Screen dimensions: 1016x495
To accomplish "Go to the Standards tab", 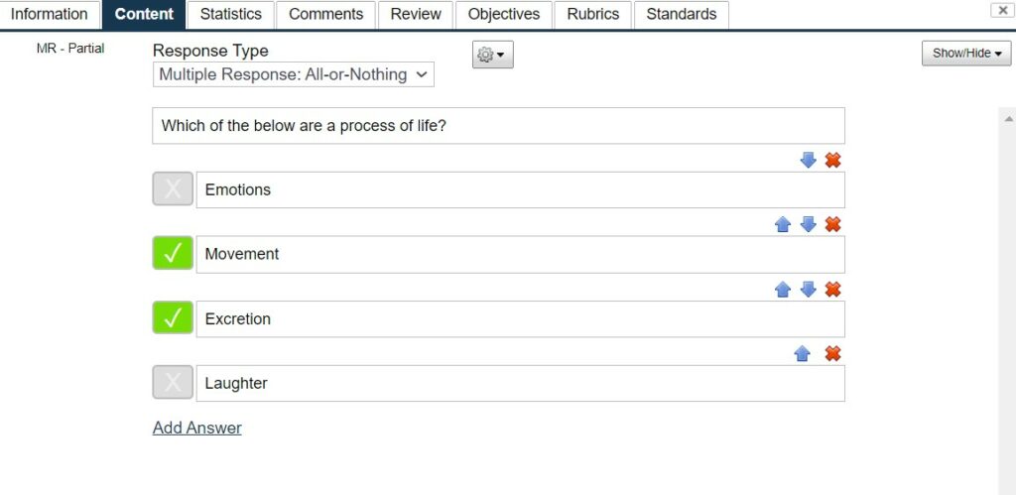I will point(682,14).
